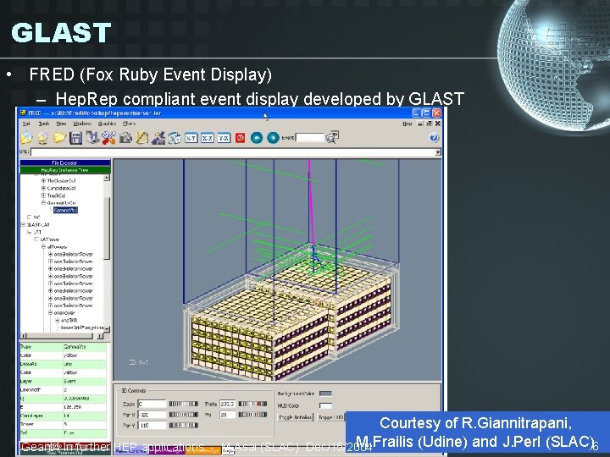Click the HUD Color swatch

(325, 405)
